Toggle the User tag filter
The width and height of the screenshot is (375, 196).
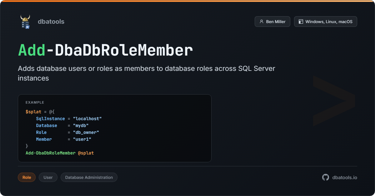coord(48,177)
